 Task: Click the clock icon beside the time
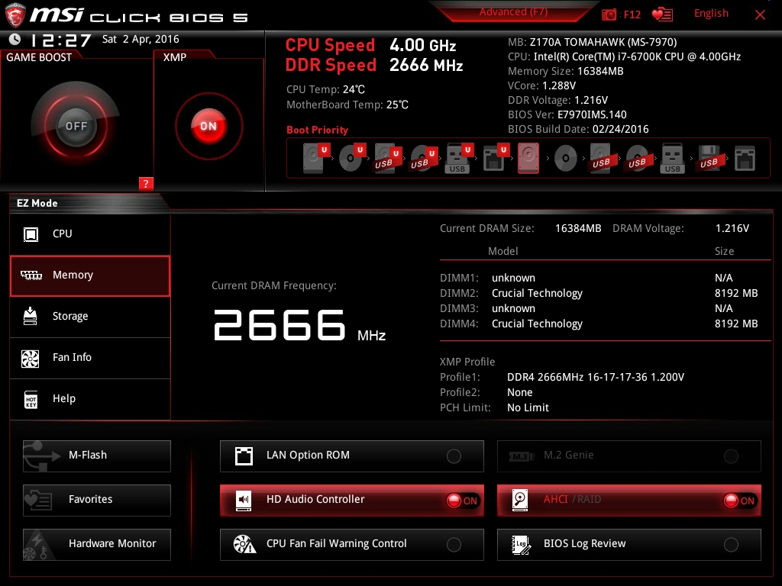tap(15, 40)
